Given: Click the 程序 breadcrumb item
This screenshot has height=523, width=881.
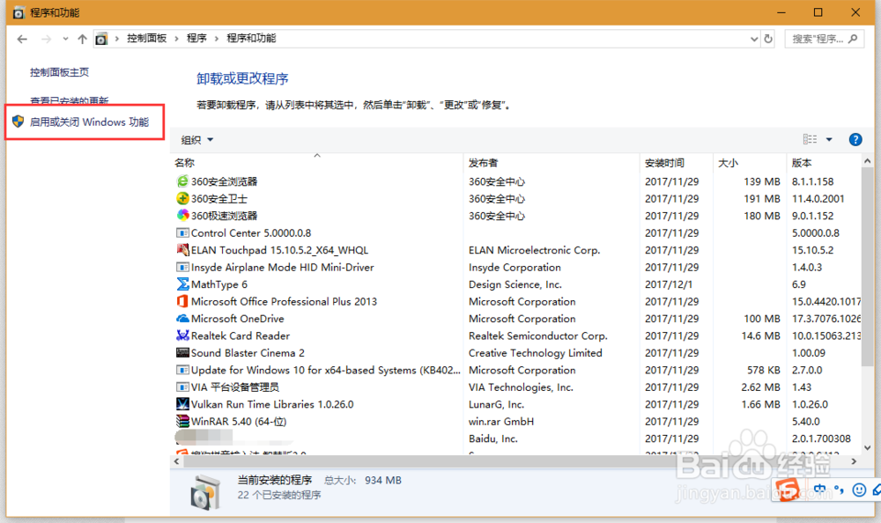Looking at the screenshot, I should (196, 38).
